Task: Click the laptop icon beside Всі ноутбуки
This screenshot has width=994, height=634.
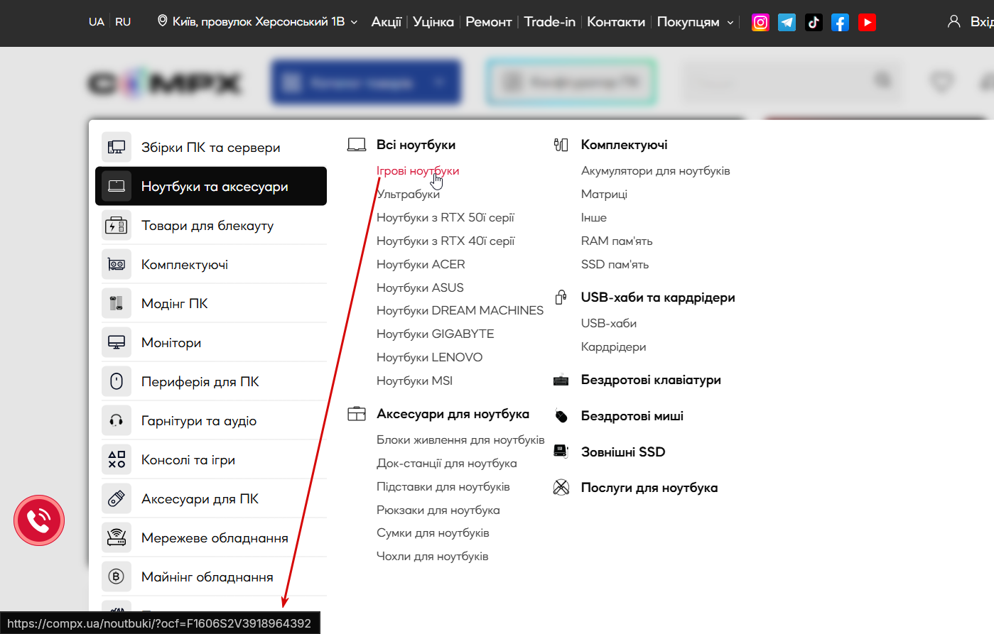Action: coord(357,145)
